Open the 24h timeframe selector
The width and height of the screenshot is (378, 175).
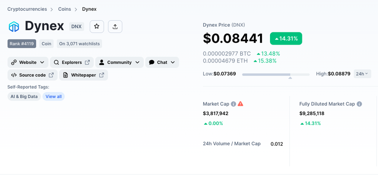[x=362, y=74]
